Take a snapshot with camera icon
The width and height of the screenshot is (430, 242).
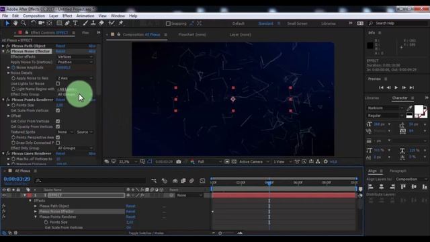pyautogui.click(x=179, y=161)
